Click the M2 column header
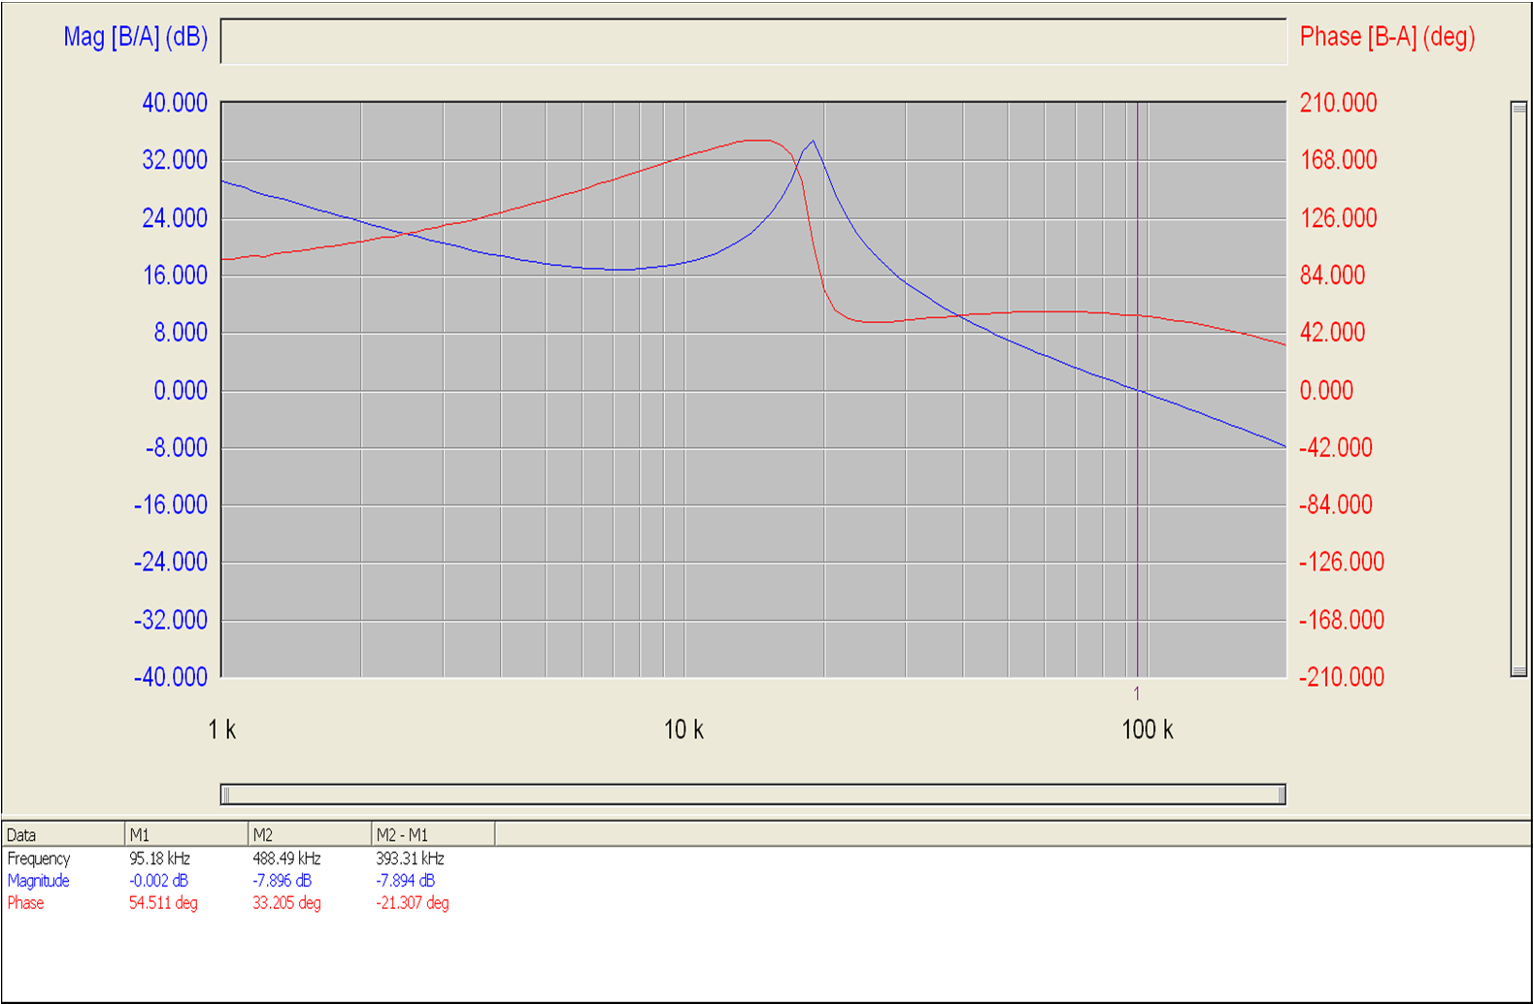Image resolution: width=1533 pixels, height=1004 pixels. (310, 834)
